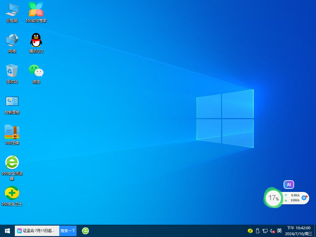The width and height of the screenshot is (316, 237).
Task: Click the blue plus on speed widget
Action: [304, 197]
